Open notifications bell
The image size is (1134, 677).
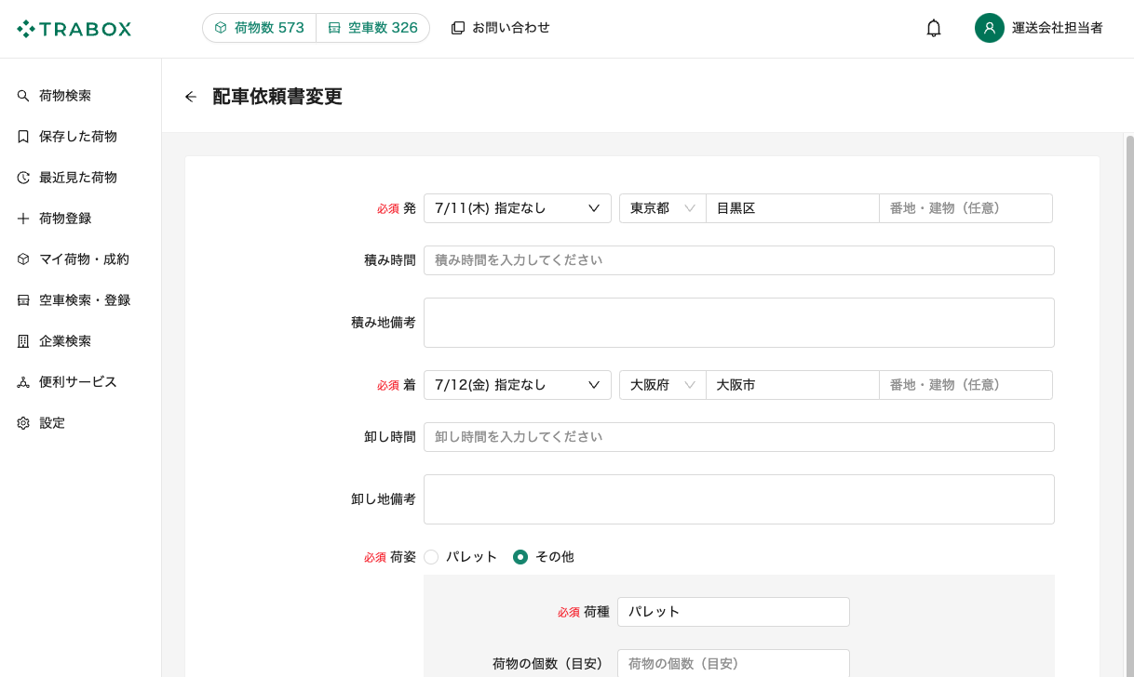[x=934, y=28]
